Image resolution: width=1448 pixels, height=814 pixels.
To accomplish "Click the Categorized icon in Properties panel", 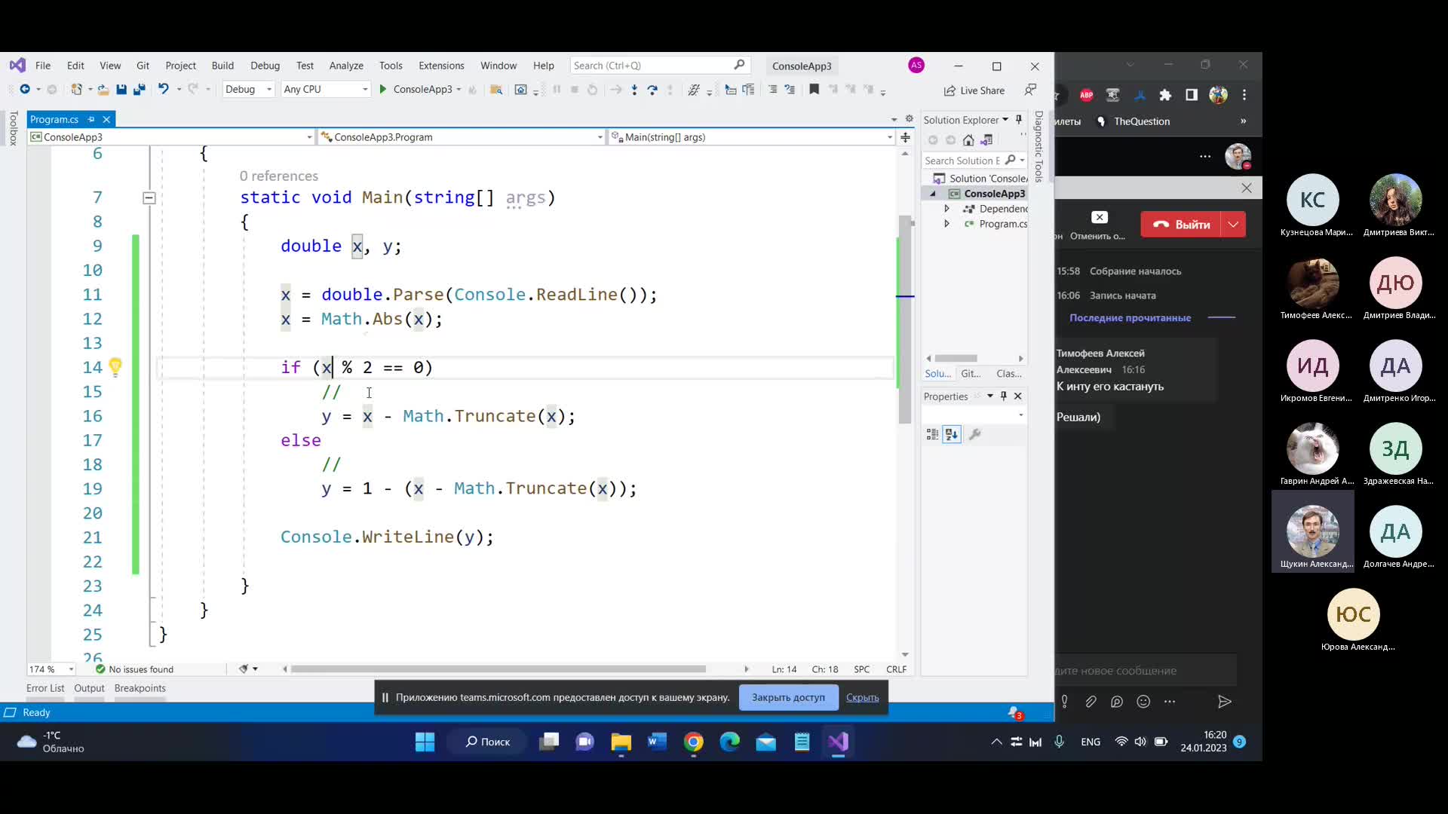I will 933,434.
